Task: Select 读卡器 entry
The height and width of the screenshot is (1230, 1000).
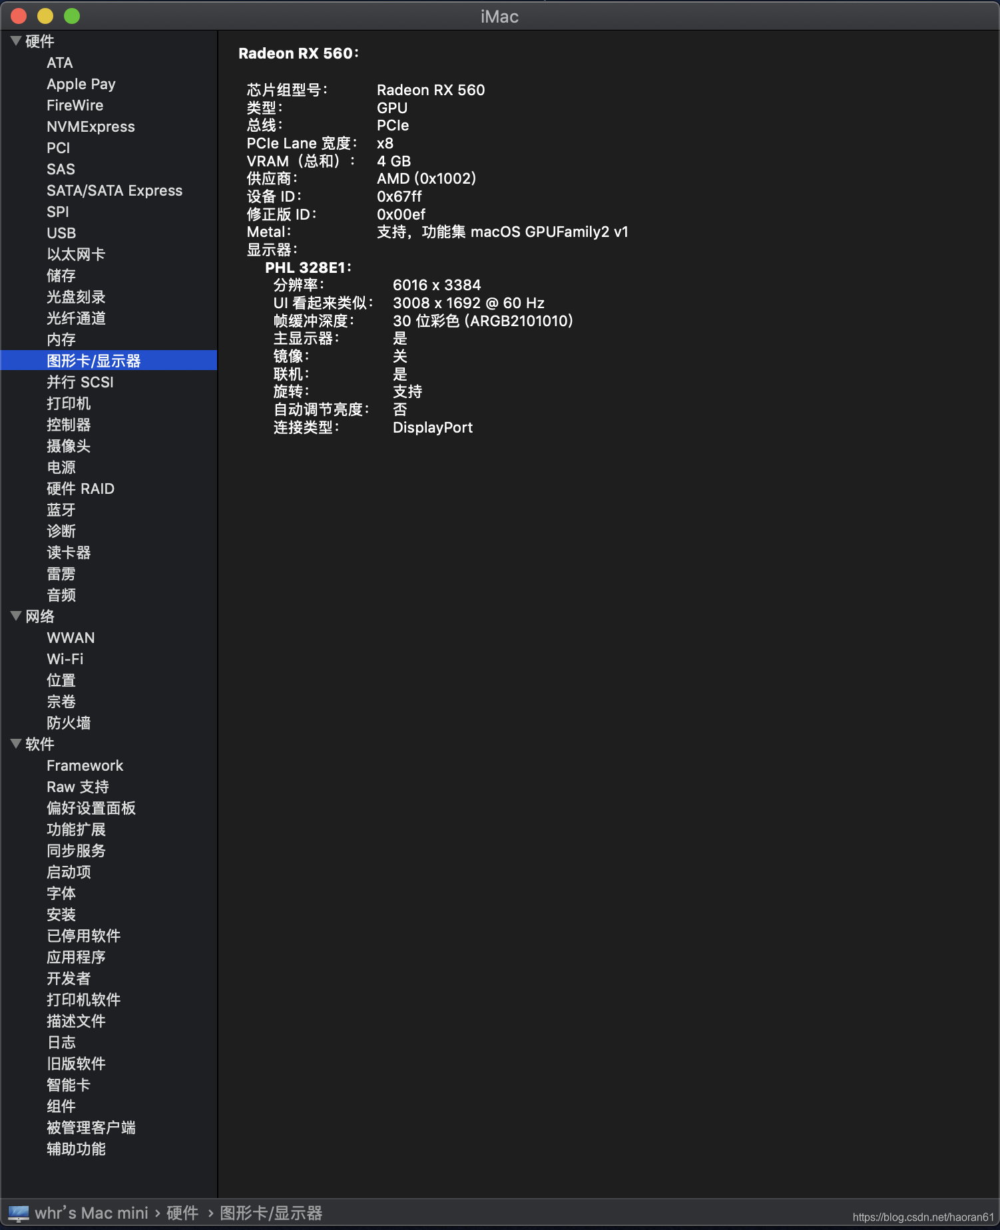Action: pos(69,552)
